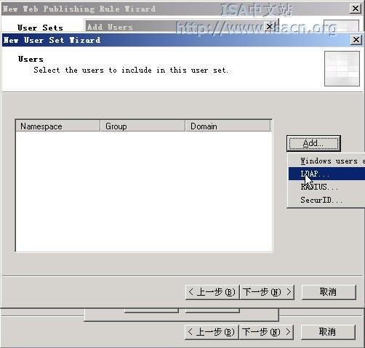This screenshot has height=348, width=365.
Task: Sort list by Namespace column header
Action: pos(57,126)
